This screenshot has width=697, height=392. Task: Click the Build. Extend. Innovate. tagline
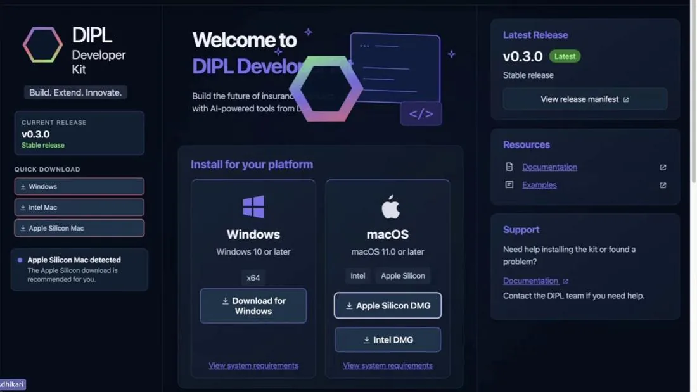pos(75,92)
